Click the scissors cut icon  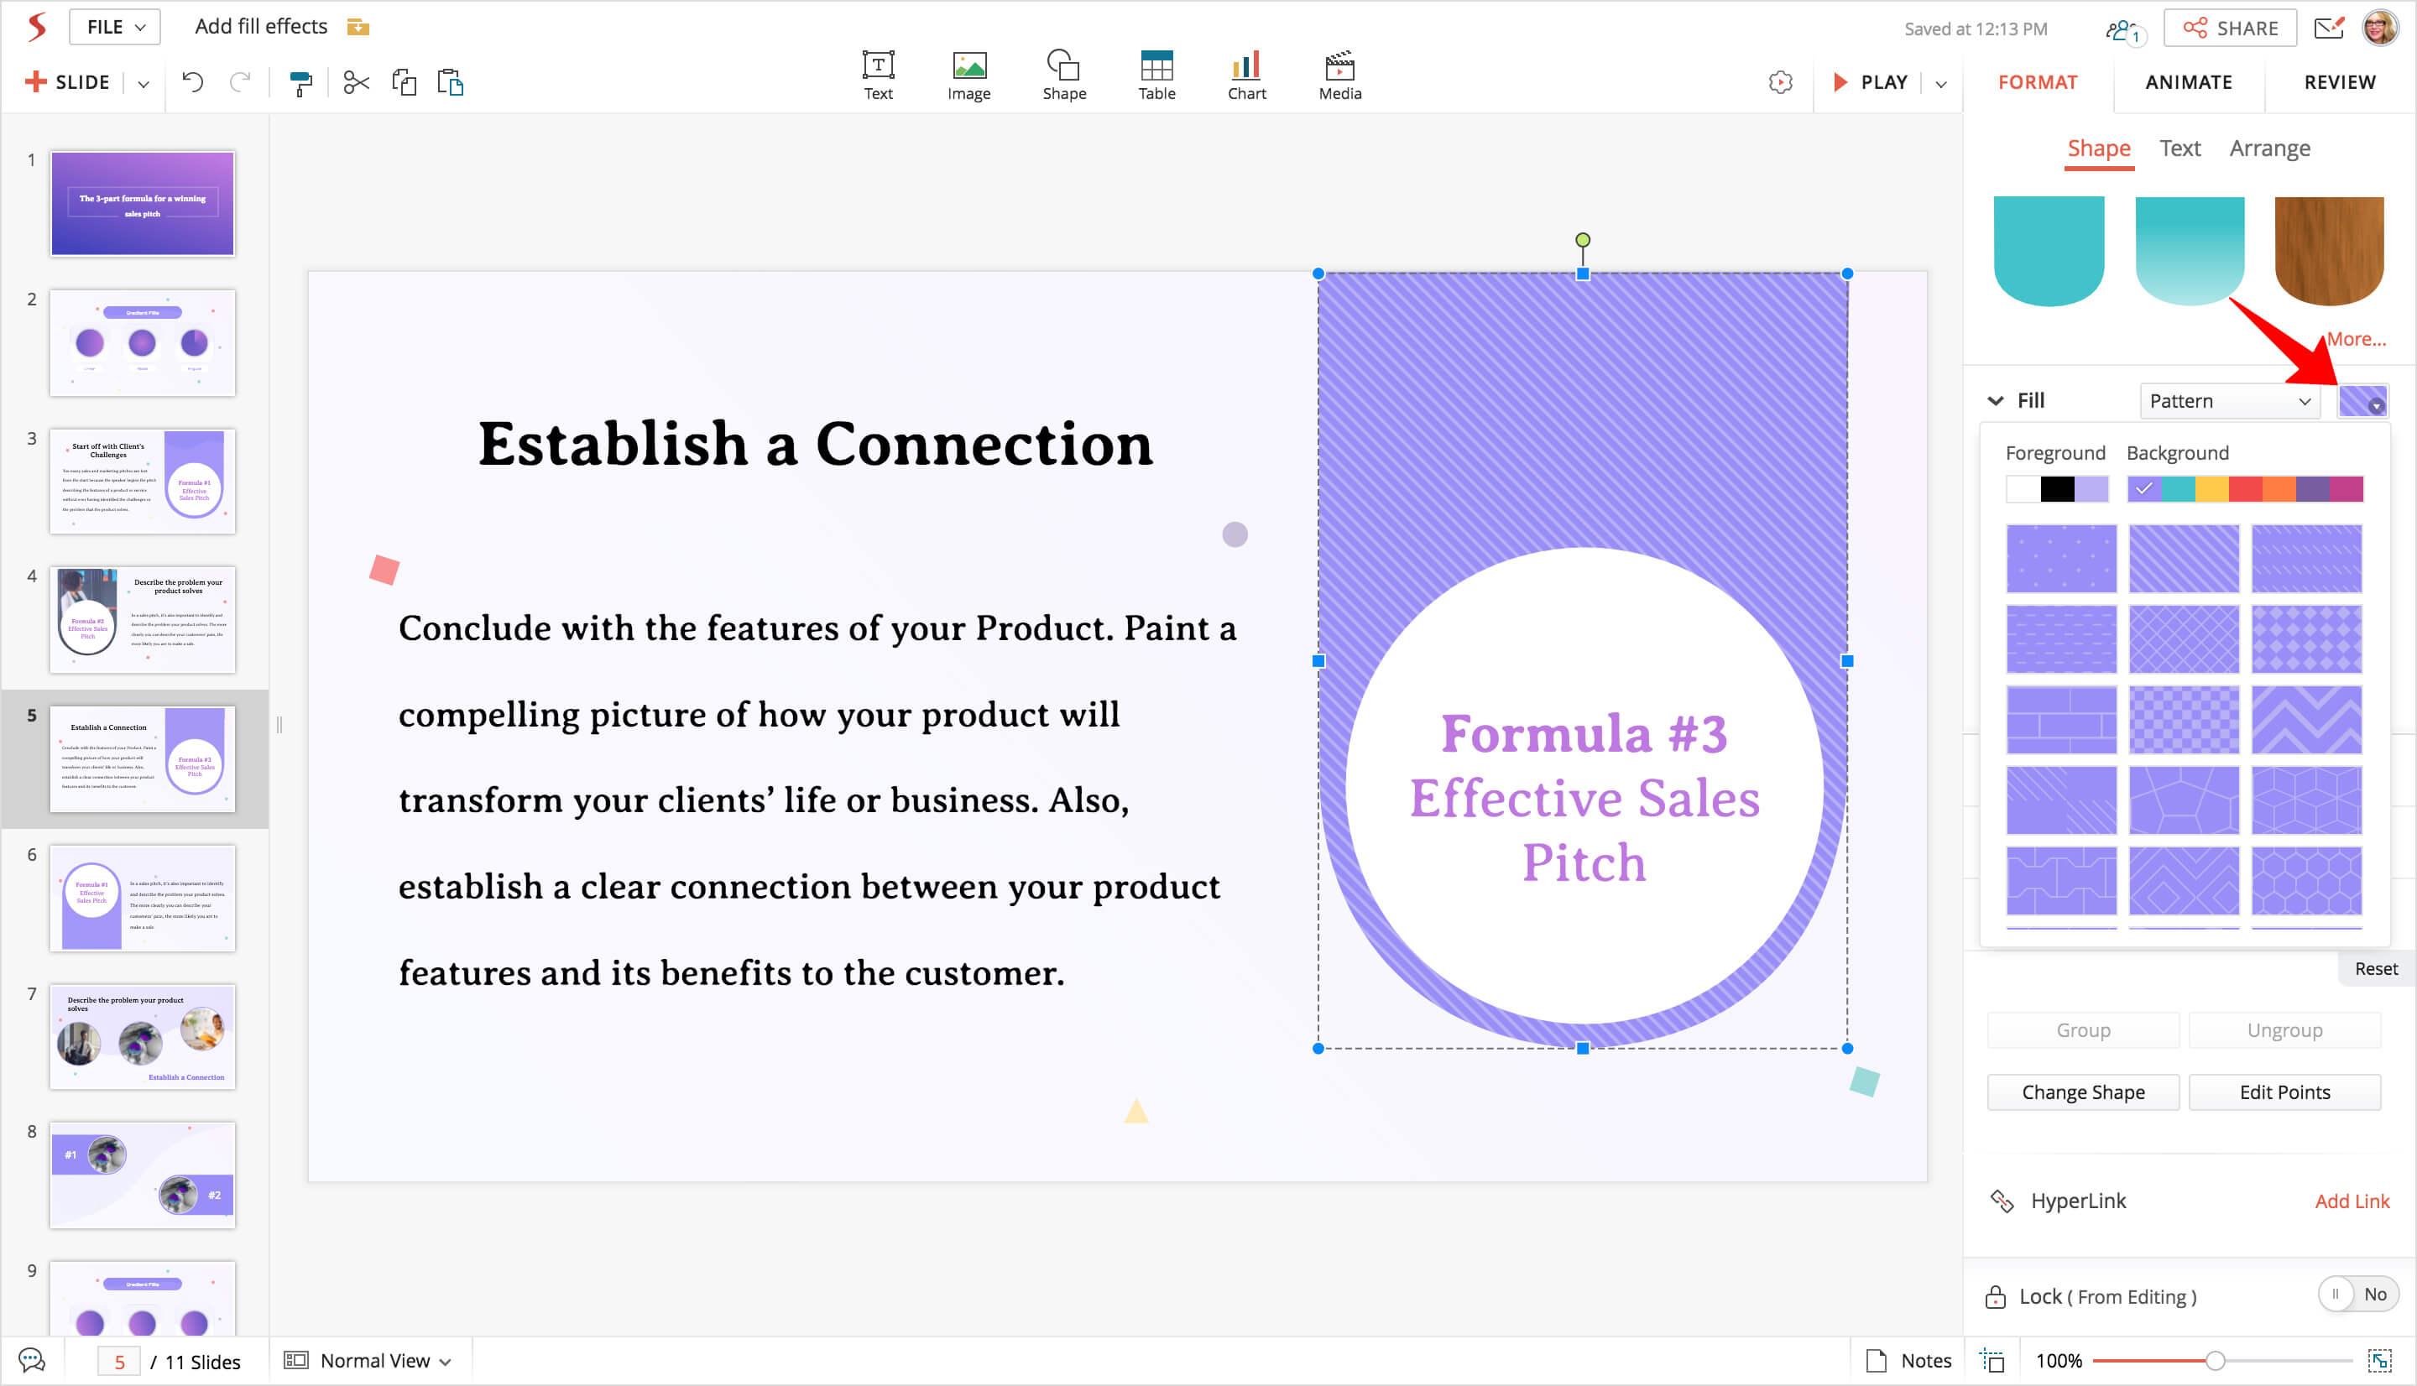click(356, 83)
